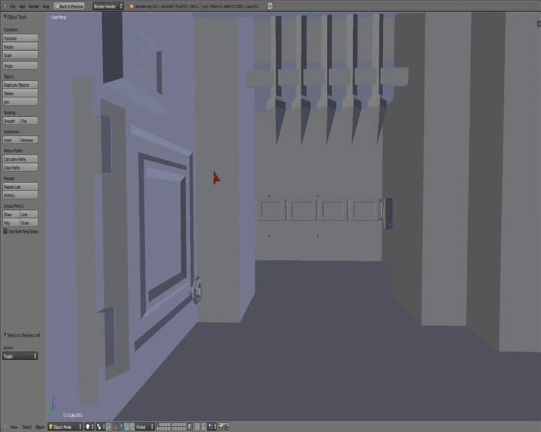Open the File menu
Screen dimensions: 541x432
(12, 6)
